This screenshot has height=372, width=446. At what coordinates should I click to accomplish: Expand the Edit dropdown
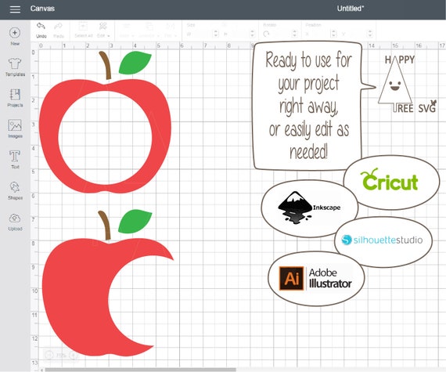point(103,30)
